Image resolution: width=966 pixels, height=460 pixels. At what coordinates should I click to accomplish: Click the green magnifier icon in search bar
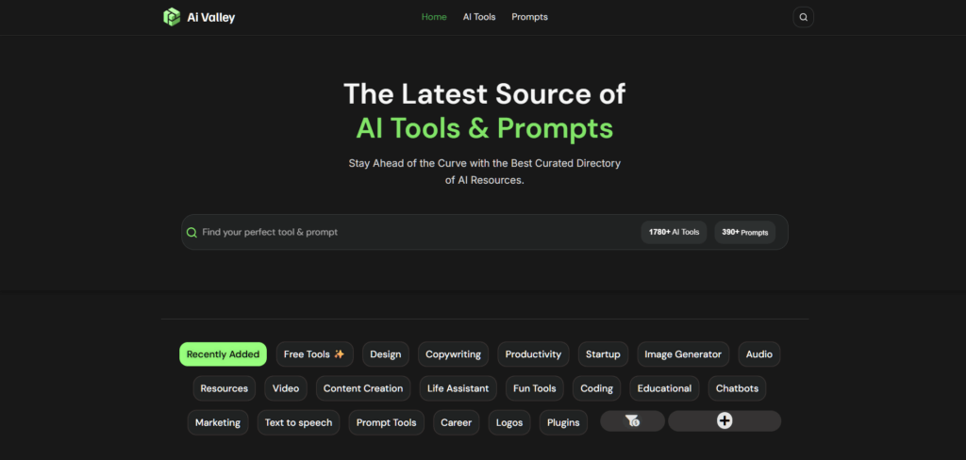click(x=192, y=232)
